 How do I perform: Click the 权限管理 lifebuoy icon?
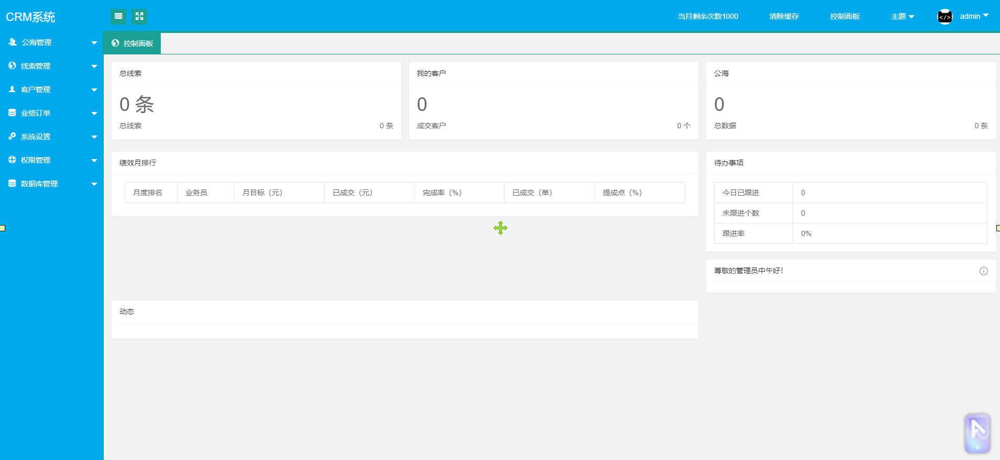click(12, 160)
